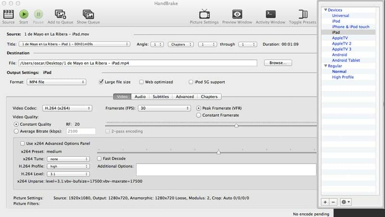Select the Constant Framerate radio button
385x217 pixels.
[199, 115]
